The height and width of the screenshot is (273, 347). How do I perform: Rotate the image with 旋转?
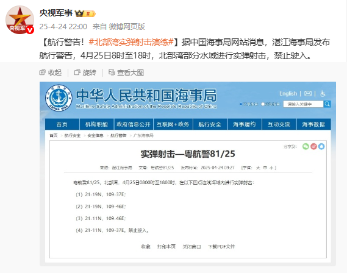click(85, 73)
